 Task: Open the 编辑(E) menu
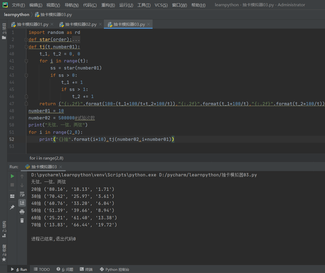pos(36,5)
